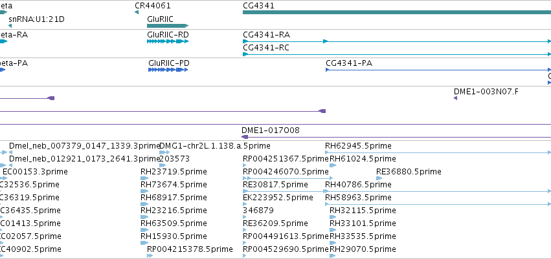Click the GluRIIC gene glyph
Viewport: 551px width, 259px height.
[168, 26]
